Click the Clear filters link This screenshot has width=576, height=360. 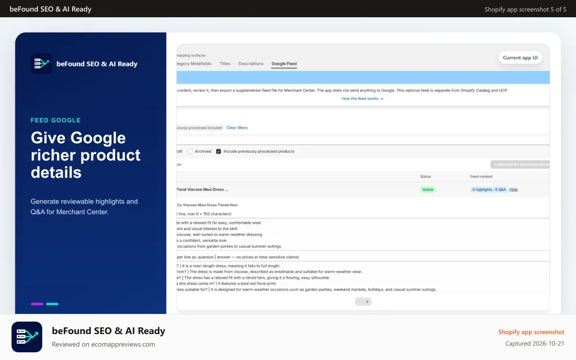pyautogui.click(x=237, y=128)
